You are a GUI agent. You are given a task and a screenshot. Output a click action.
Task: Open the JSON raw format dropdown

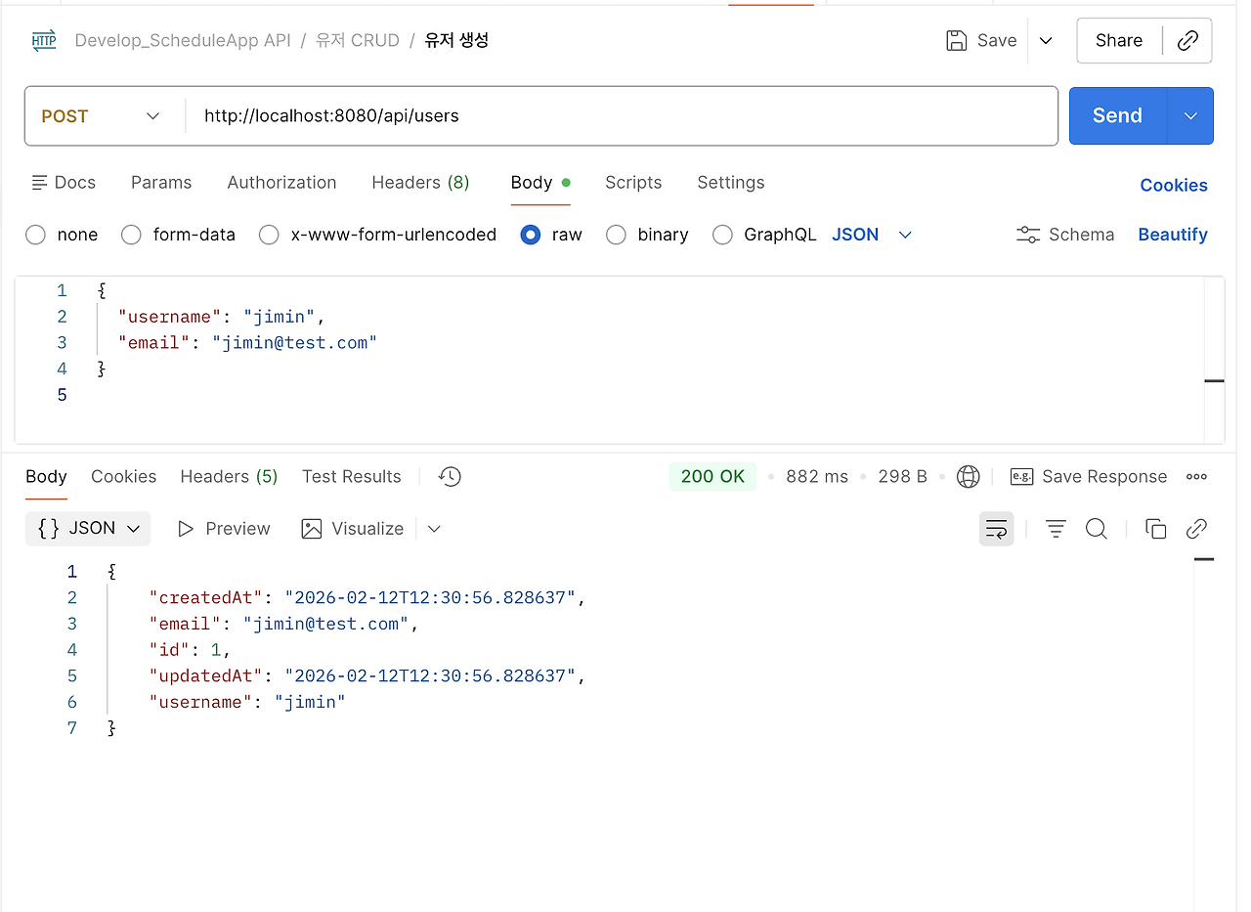point(872,235)
